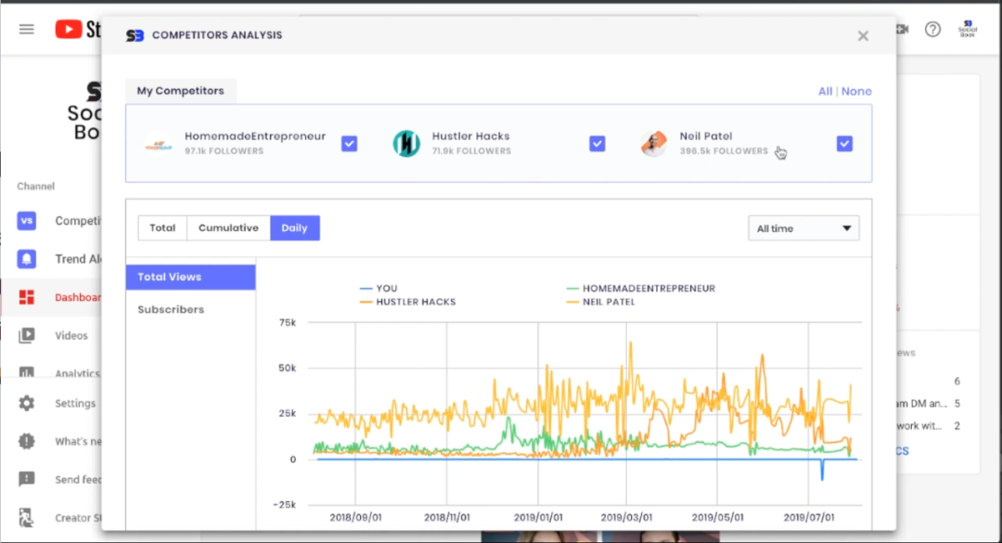Click the All link to select competitors

point(825,91)
